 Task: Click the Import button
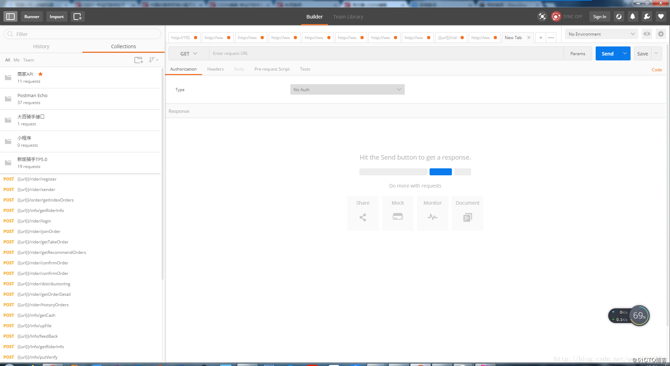coord(57,16)
